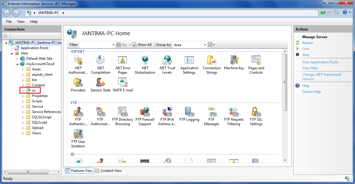This screenshot has width=355, height=184.
Task: Open FTP Authorization Rules feature
Action: [100, 117]
